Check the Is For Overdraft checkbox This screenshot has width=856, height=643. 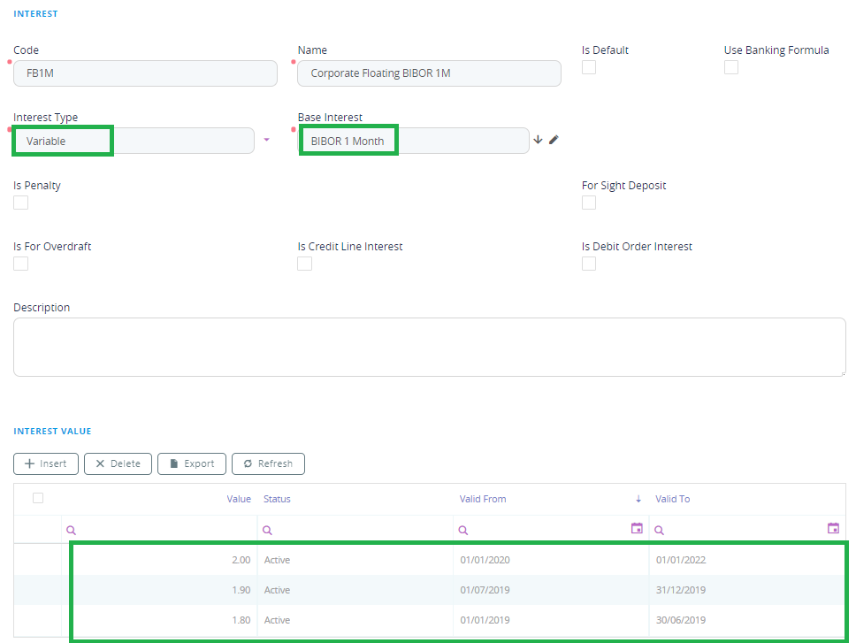click(x=21, y=264)
